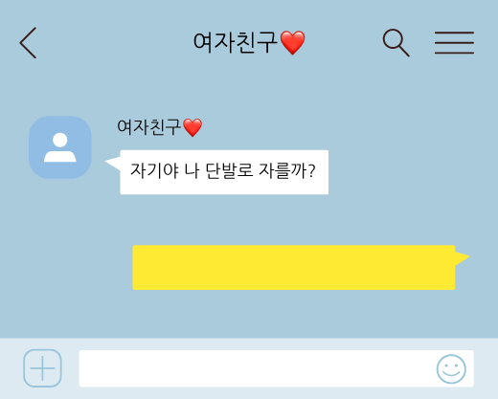Click the tail of the yellow bubble
The height and width of the screenshot is (399, 498).
462,257
